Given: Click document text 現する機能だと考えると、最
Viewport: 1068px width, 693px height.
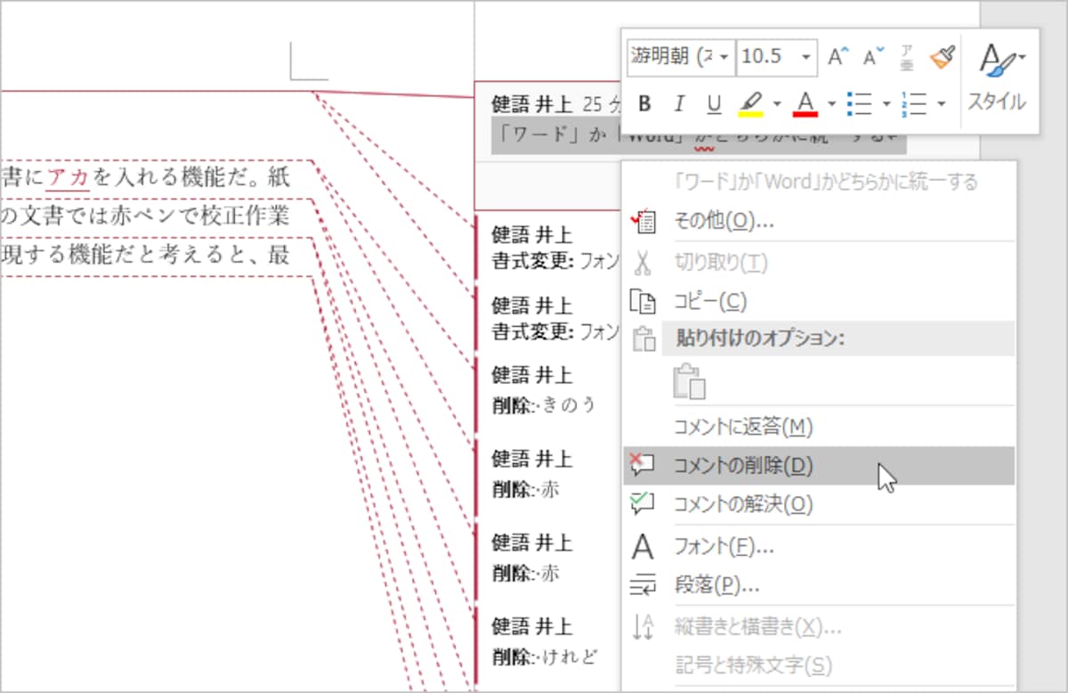Looking at the screenshot, I should [145, 257].
